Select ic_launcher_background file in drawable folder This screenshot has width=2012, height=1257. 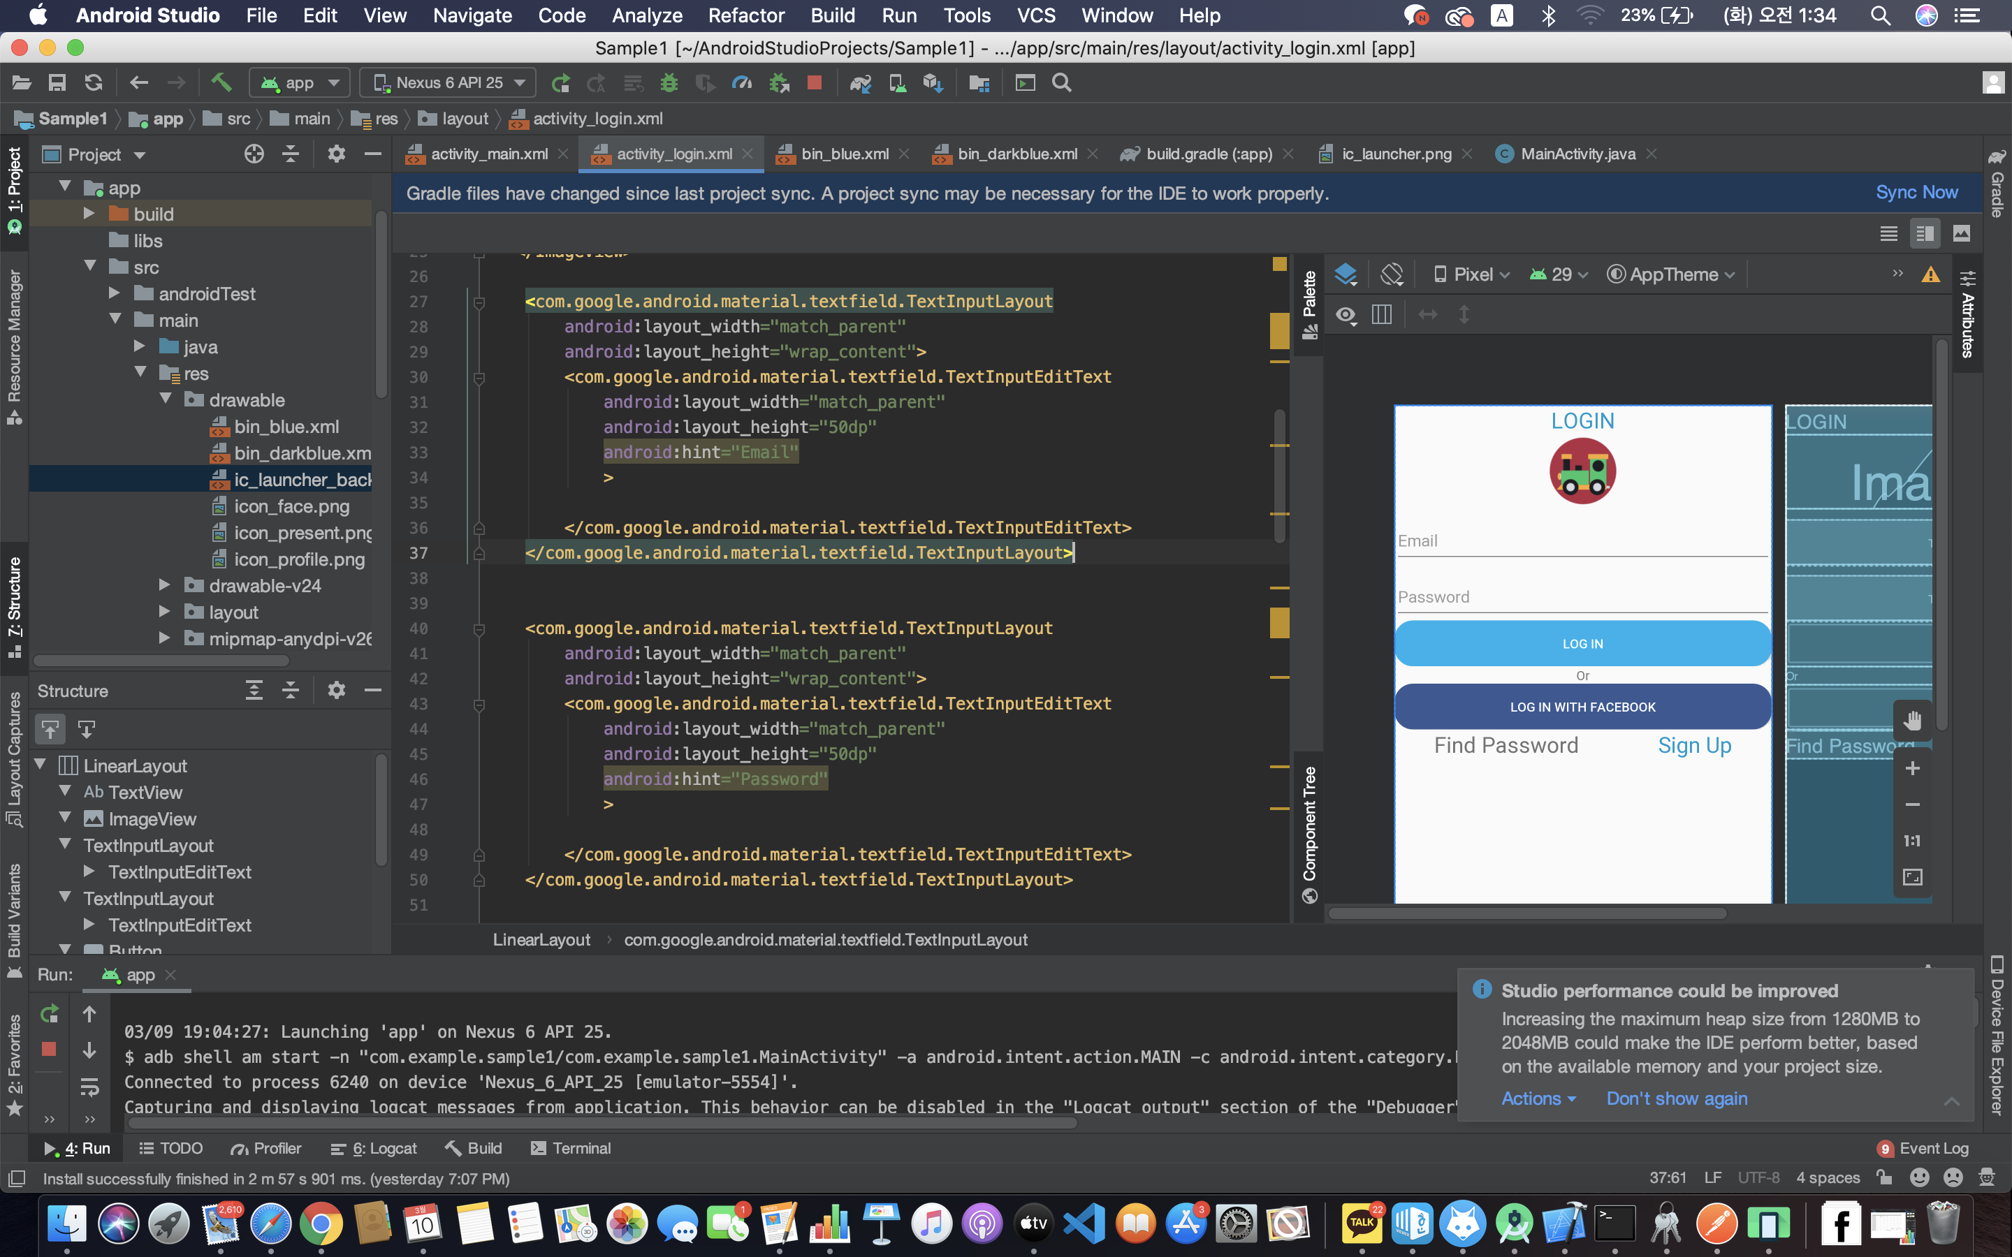(x=302, y=480)
